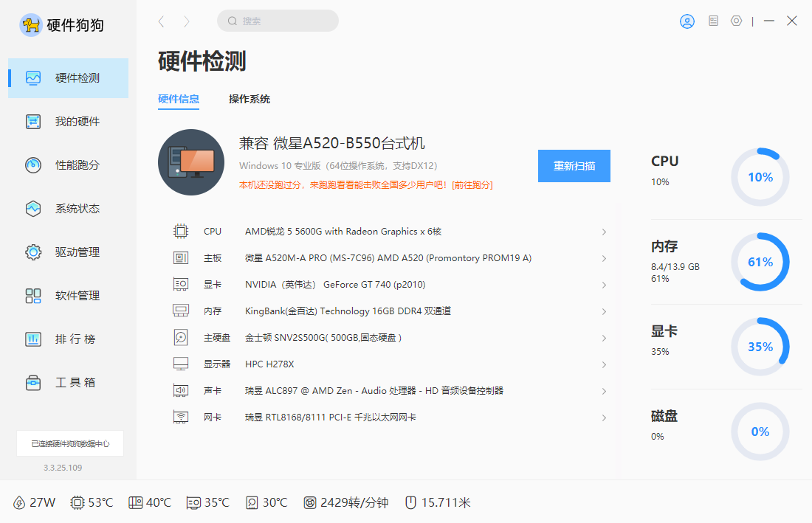Click the 驱动管理 gear icon
812x523 pixels.
[x=33, y=252]
